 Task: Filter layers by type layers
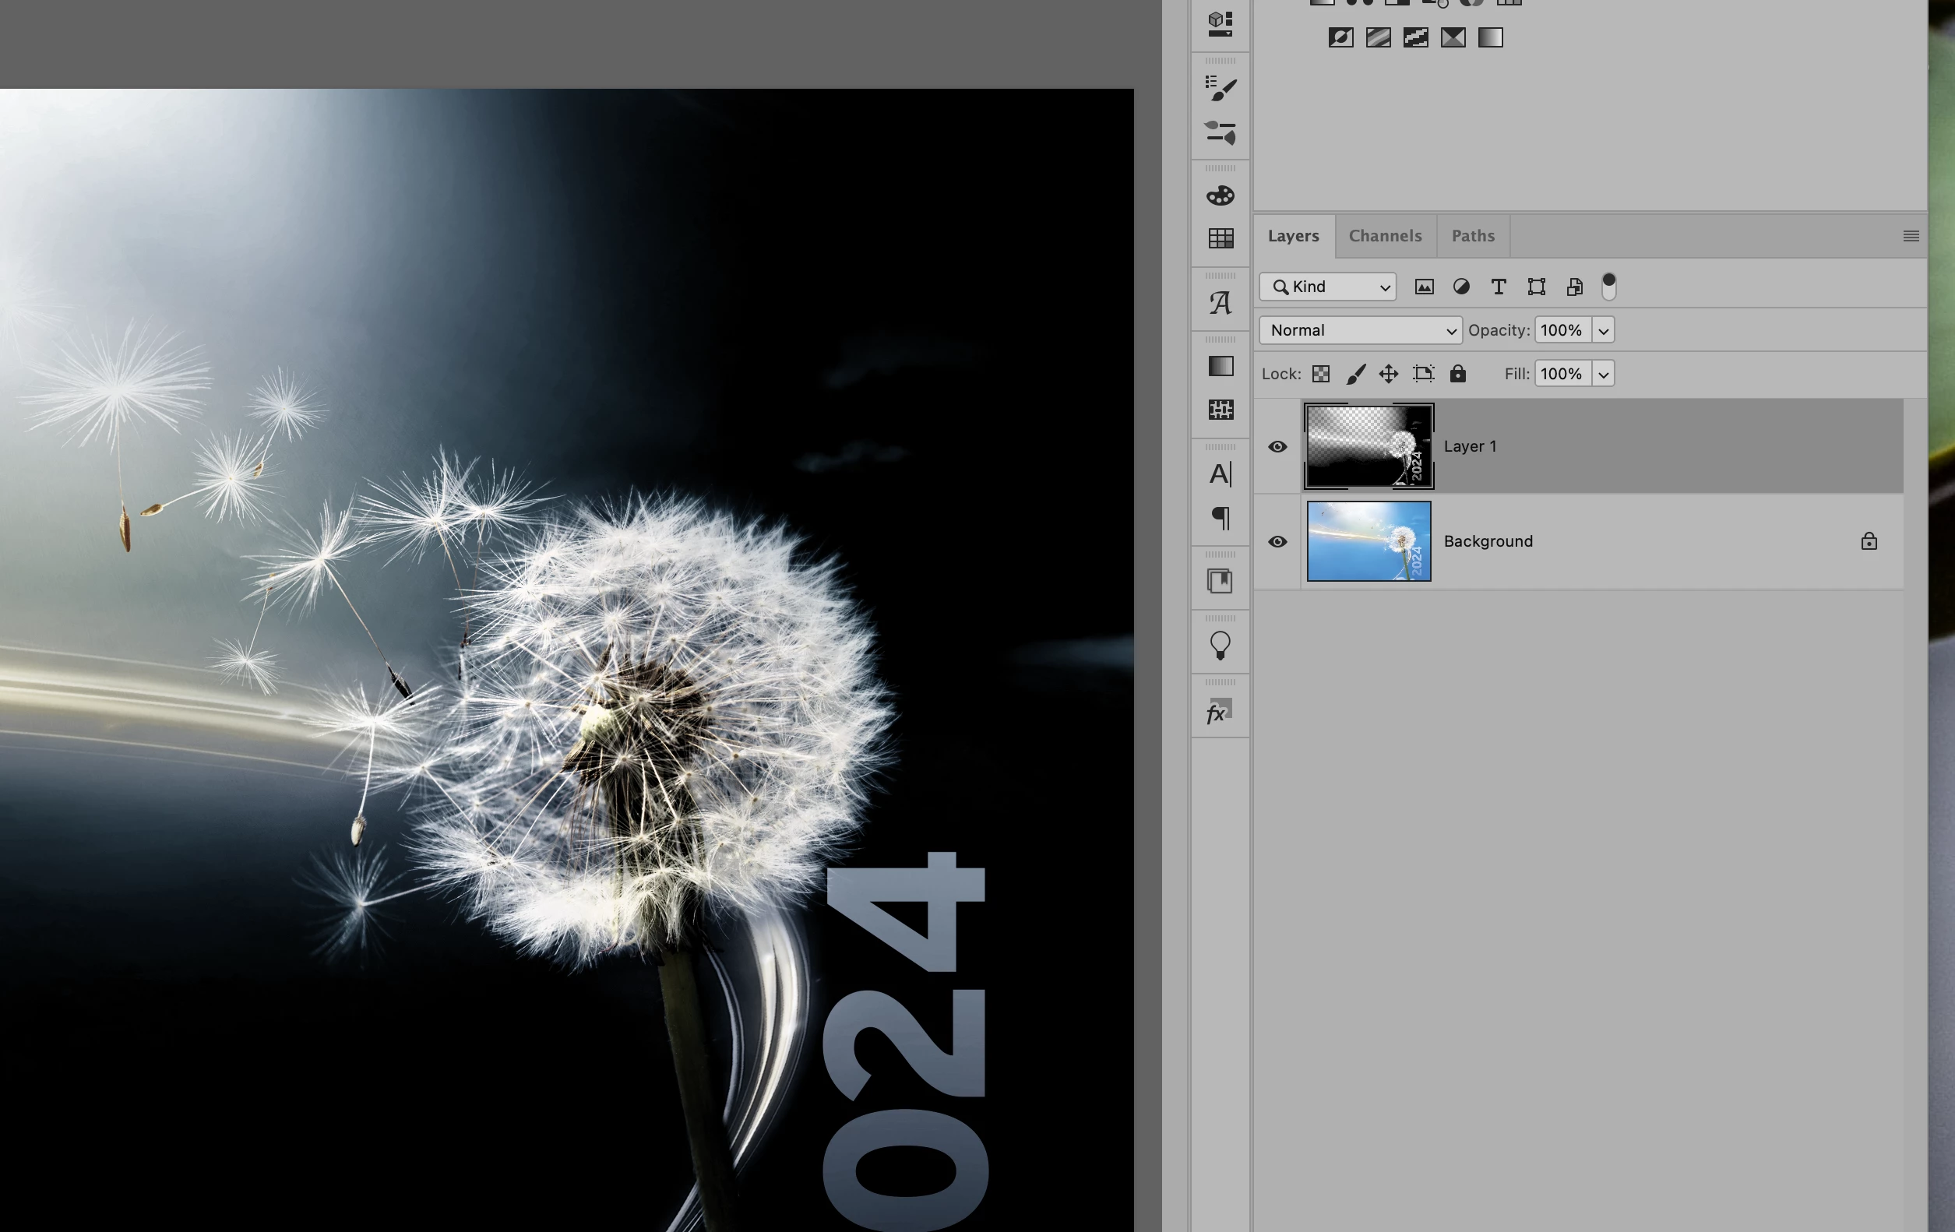tap(1499, 287)
